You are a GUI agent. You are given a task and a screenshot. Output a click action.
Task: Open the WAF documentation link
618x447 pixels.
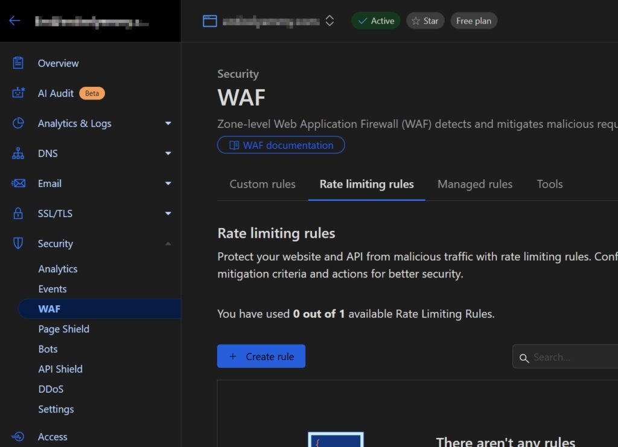[x=281, y=145]
